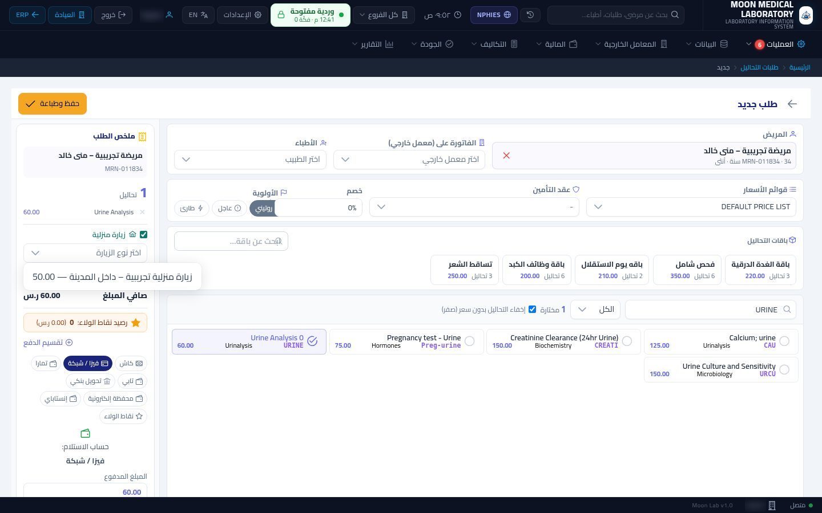Viewport: 822px width, 513px height.
Task: Click the wallet icon above حساب الاستلام
Action: tap(85, 434)
